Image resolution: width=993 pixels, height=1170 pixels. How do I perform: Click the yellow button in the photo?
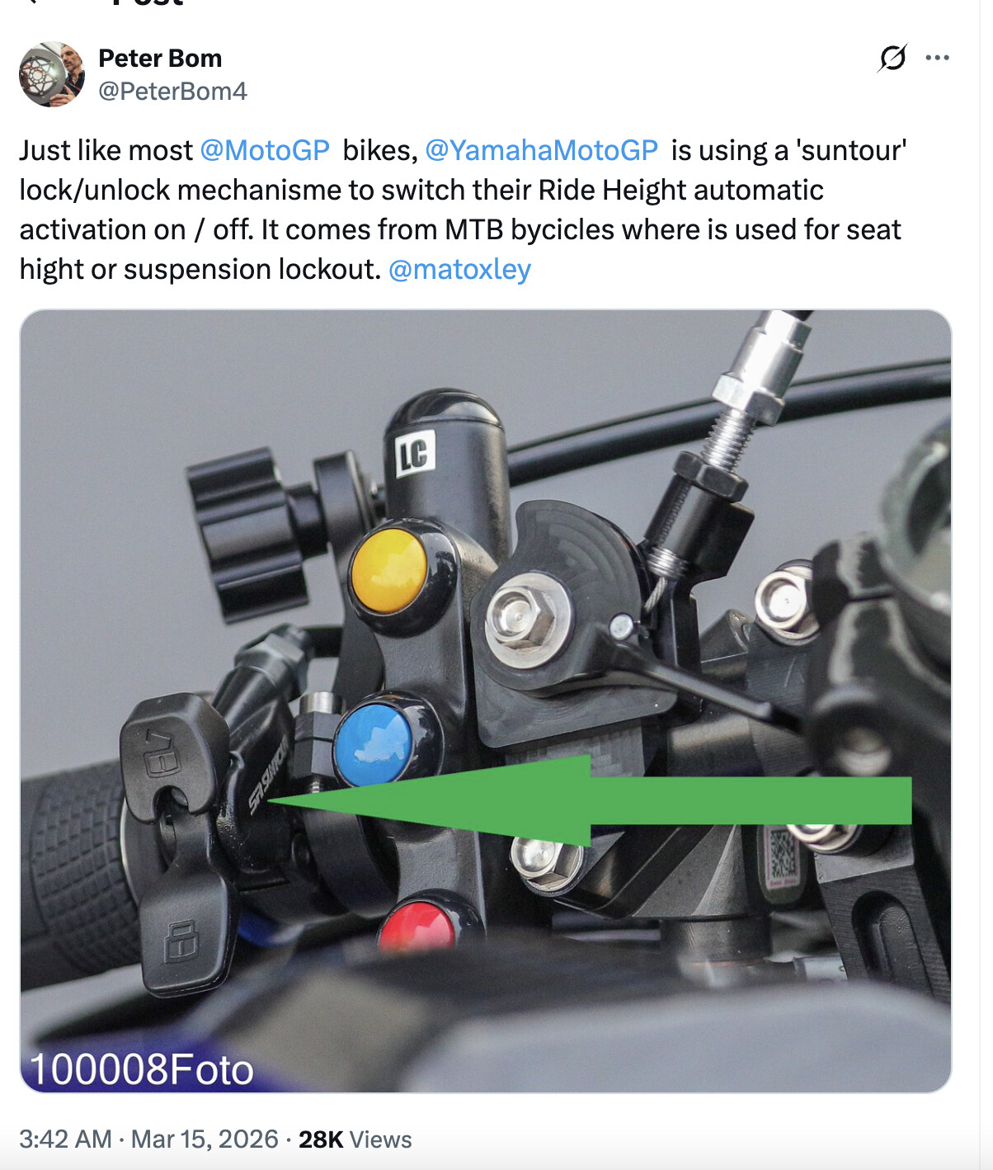point(388,571)
